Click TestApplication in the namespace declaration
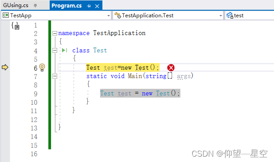This screenshot has width=274, height=162. point(119,33)
